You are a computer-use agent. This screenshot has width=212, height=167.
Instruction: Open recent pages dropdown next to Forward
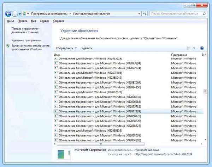[20, 14]
